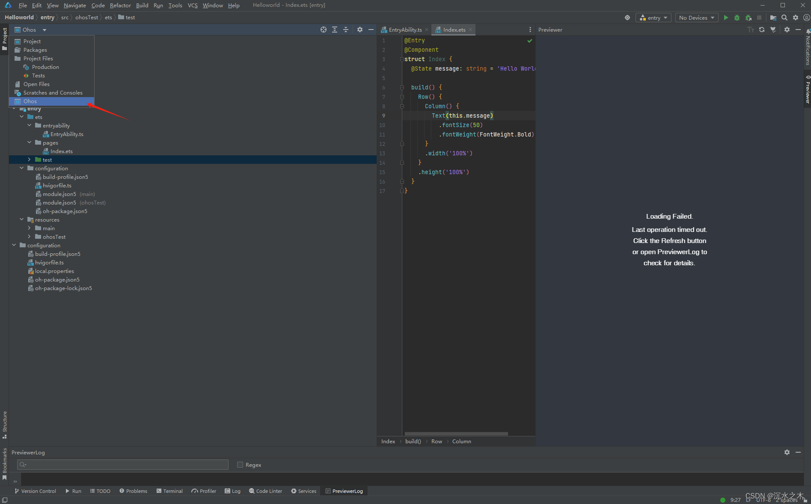Refresh the Previewer panel

click(x=762, y=30)
